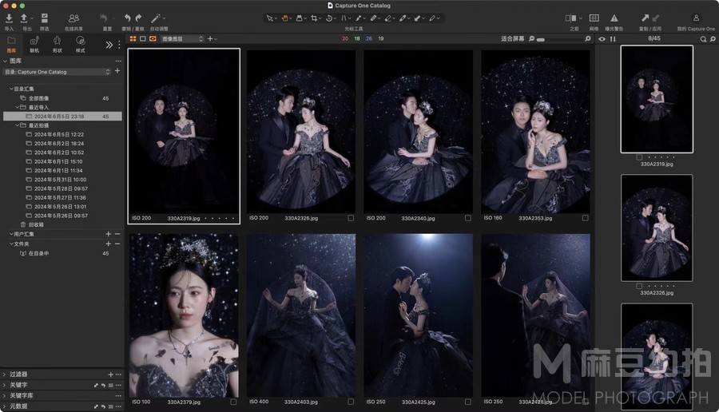This screenshot has height=412, width=719.
Task: Click the Export (导出) toolbar icon
Action: [24, 18]
